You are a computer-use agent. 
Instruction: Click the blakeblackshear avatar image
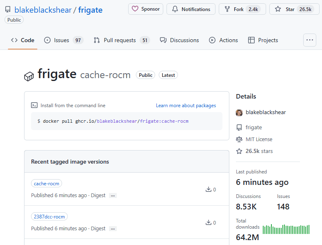click(x=239, y=112)
